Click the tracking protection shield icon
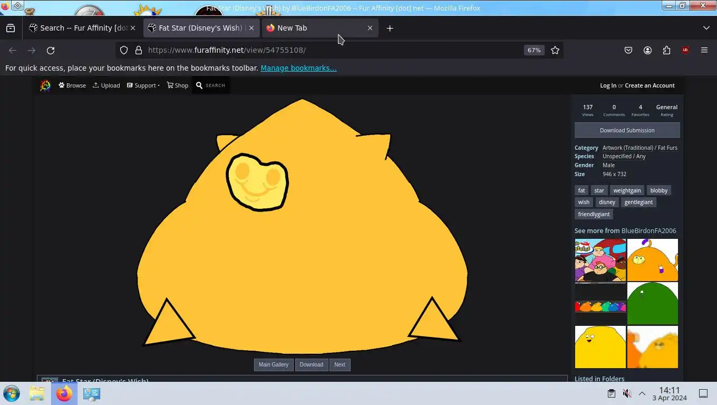 (x=124, y=50)
